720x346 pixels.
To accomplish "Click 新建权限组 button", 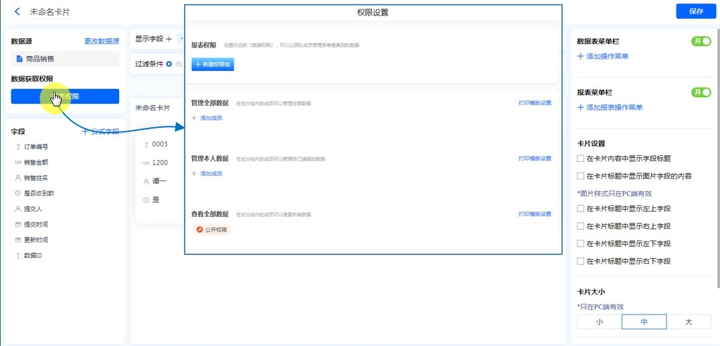I will click(213, 64).
